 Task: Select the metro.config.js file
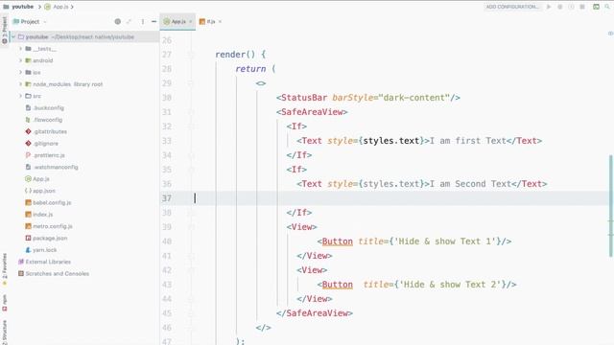tap(49, 226)
